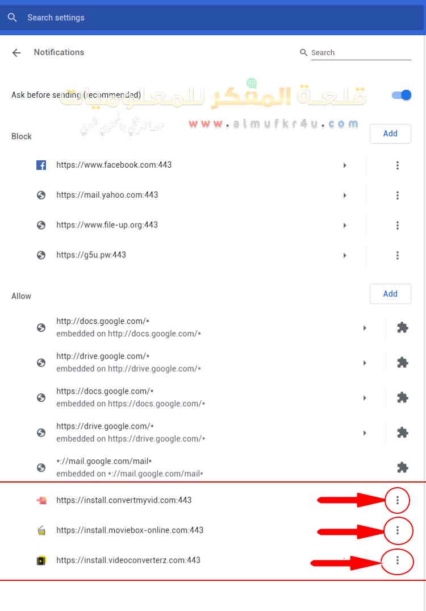The image size is (426, 611).
Task: Open more actions for g5u.pw entry
Action: click(397, 255)
